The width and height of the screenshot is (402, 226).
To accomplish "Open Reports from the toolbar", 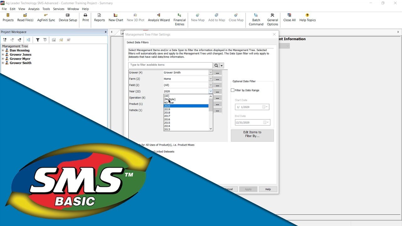I will point(99,18).
